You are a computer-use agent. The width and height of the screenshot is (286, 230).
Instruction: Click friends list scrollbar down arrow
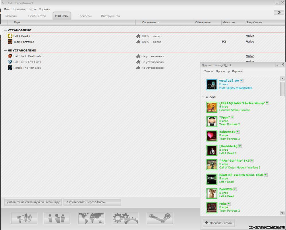tap(282, 213)
